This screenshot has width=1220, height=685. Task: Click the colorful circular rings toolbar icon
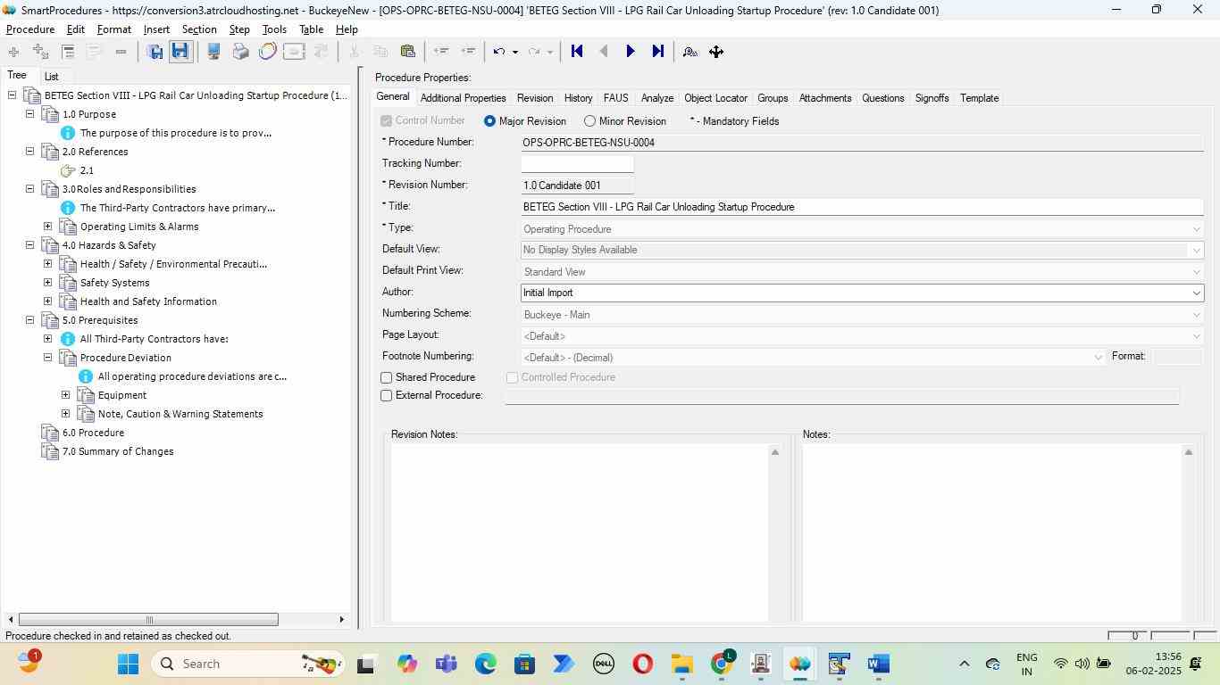point(267,52)
